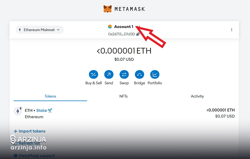The image size is (250, 159).
Task: Copy the account address with the copy icon
Action: [x=138, y=34]
